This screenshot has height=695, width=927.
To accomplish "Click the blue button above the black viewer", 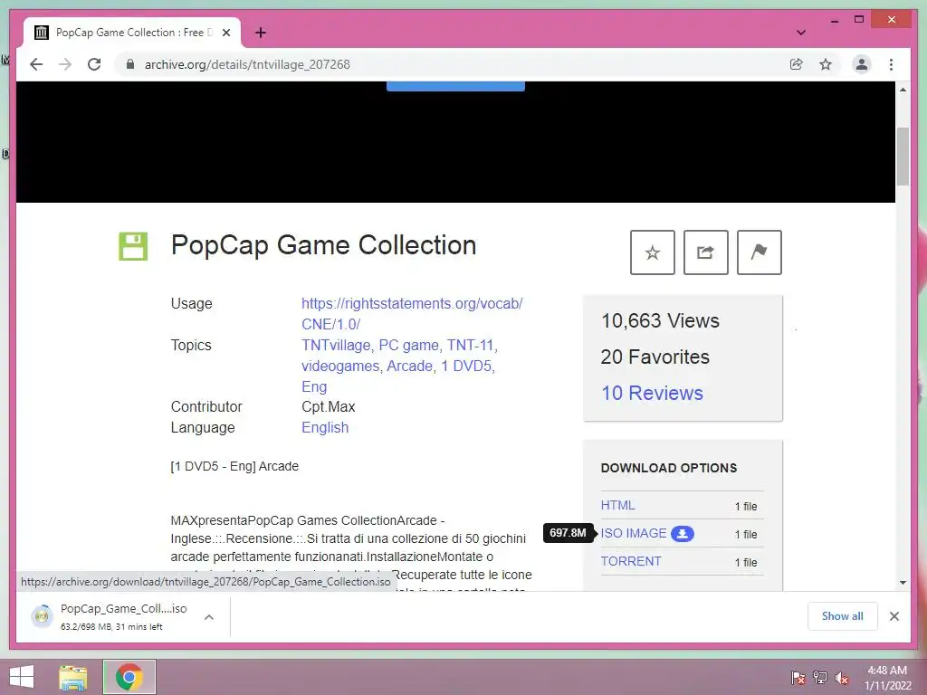I will click(x=455, y=86).
